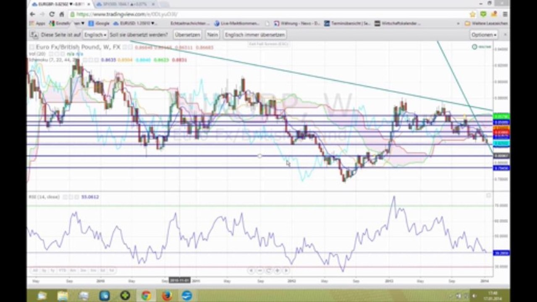Screen dimensions: 537x302
Task: Click the RSI (14, close) legend
Action: (44, 197)
